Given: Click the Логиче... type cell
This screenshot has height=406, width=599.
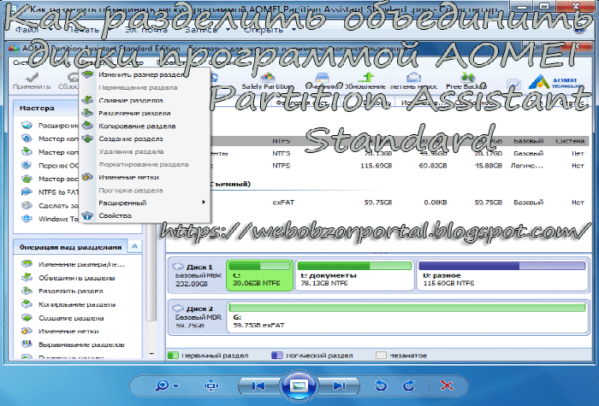Looking at the screenshot, I should [x=526, y=166].
